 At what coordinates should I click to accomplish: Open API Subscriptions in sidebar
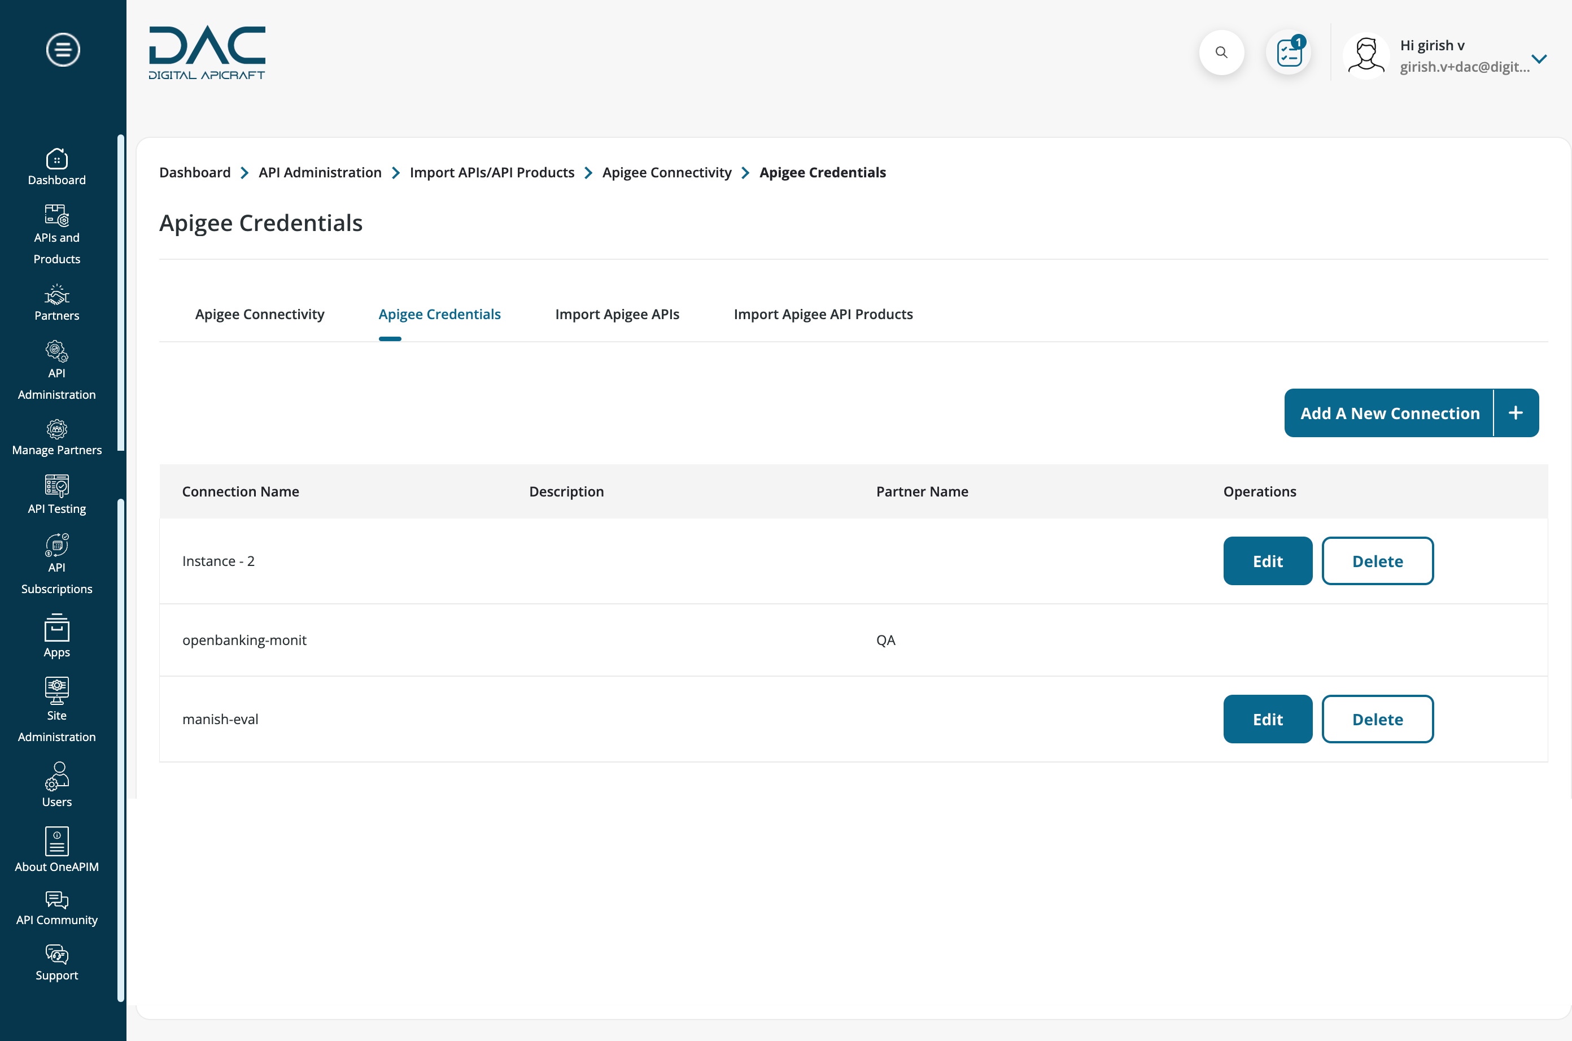pos(56,564)
